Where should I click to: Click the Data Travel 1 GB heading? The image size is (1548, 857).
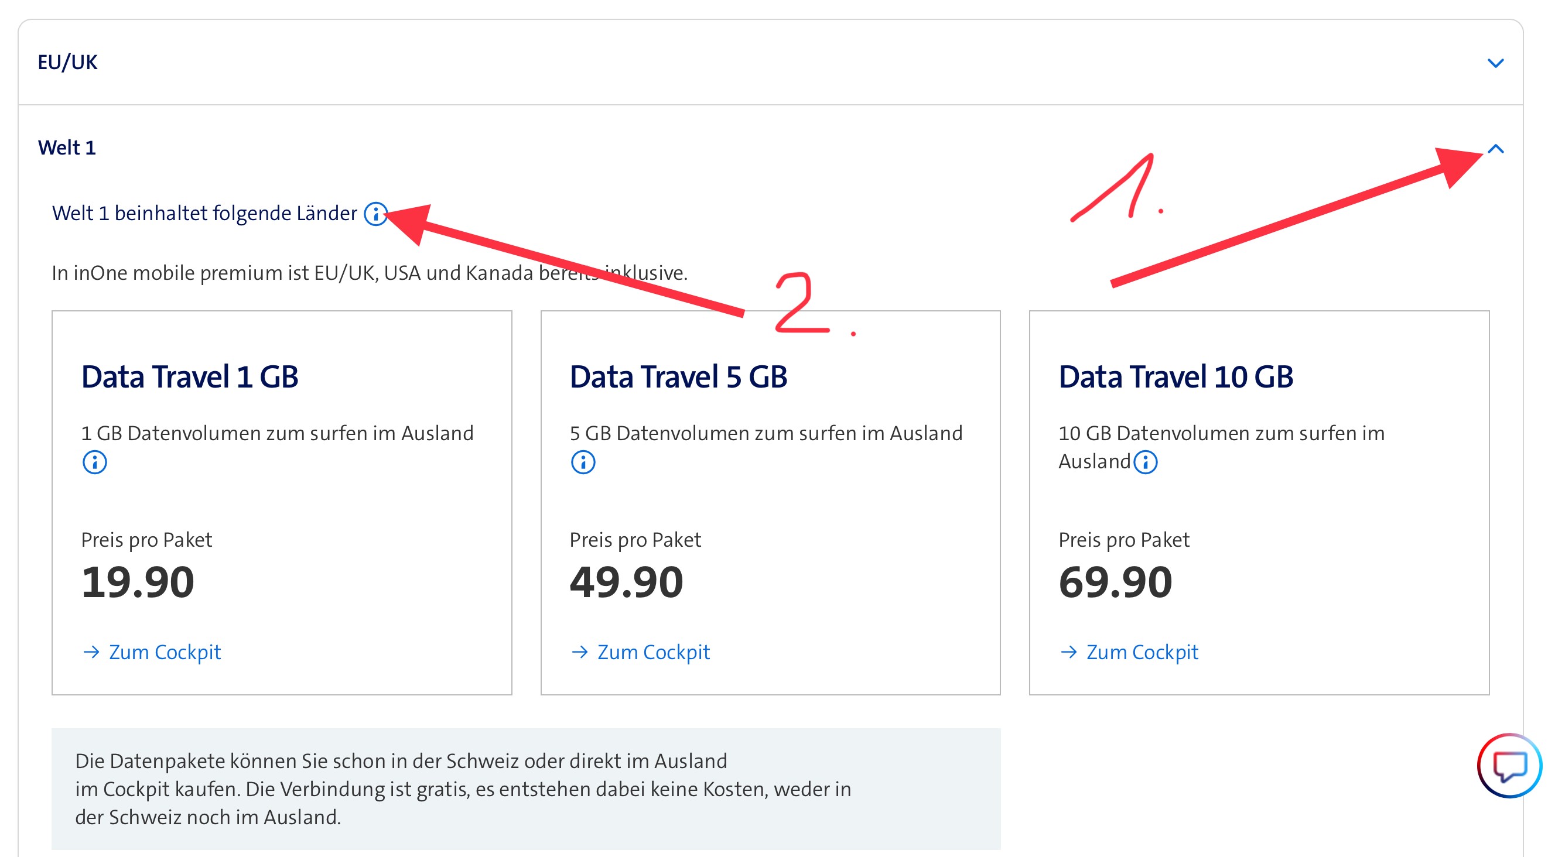coord(190,377)
